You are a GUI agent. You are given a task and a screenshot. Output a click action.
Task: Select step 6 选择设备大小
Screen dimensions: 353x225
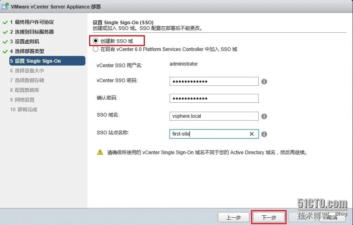click(27, 71)
